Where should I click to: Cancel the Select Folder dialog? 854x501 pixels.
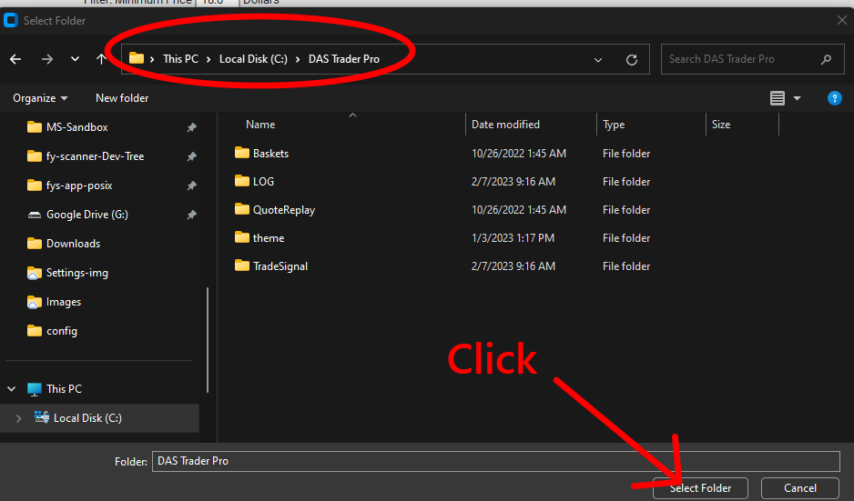pos(800,488)
